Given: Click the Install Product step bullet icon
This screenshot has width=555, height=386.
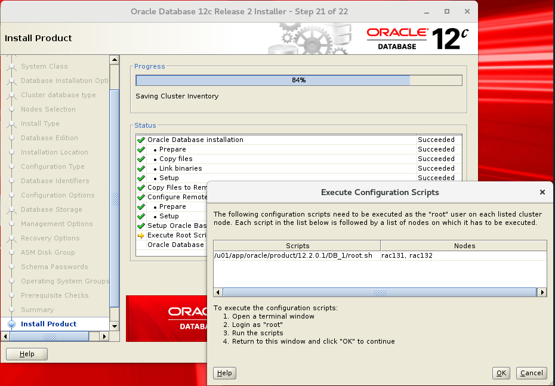Looking at the screenshot, I should pyautogui.click(x=12, y=324).
